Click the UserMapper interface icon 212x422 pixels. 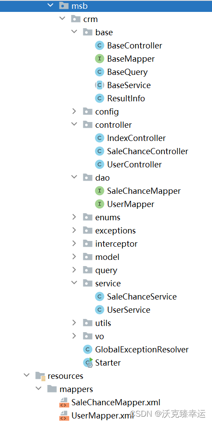pyautogui.click(x=100, y=204)
